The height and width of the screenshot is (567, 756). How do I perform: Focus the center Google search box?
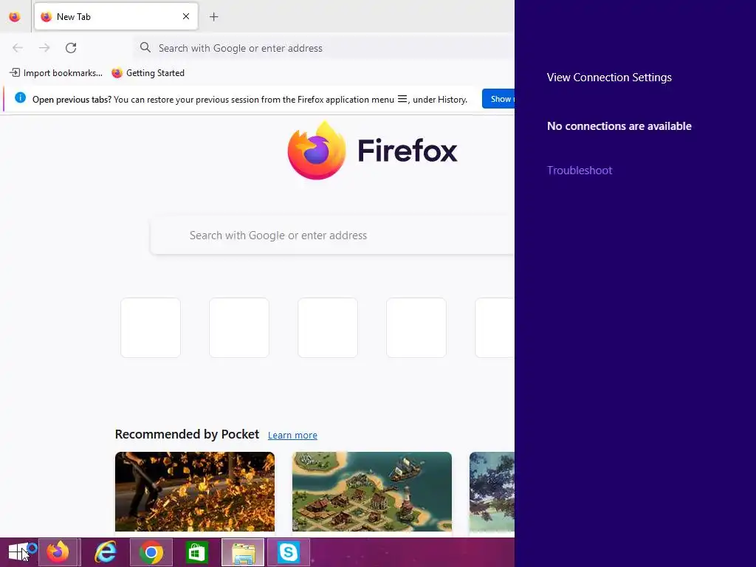(332, 236)
